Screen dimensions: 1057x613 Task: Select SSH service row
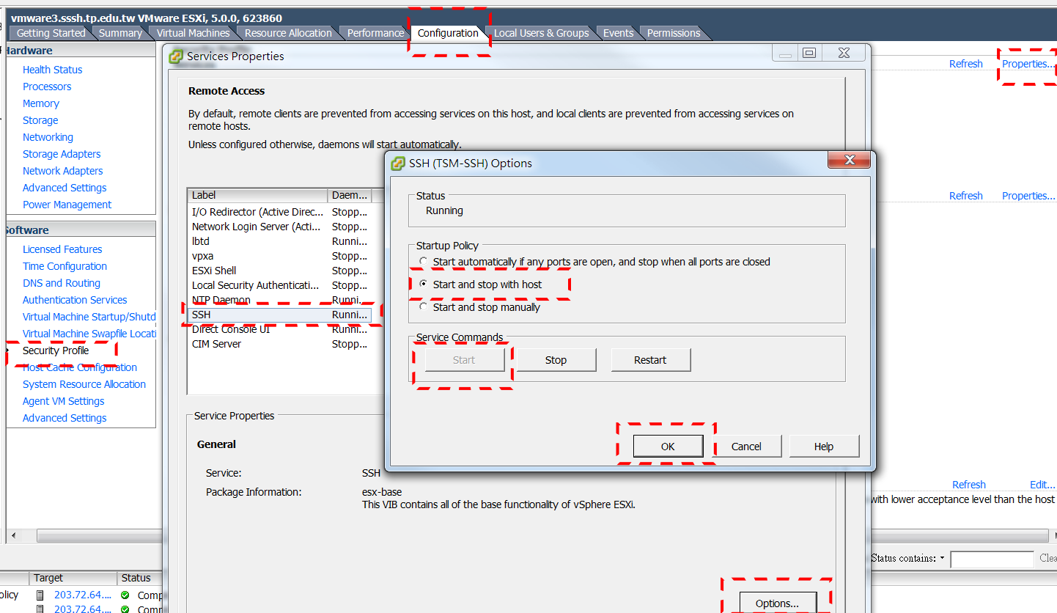279,315
